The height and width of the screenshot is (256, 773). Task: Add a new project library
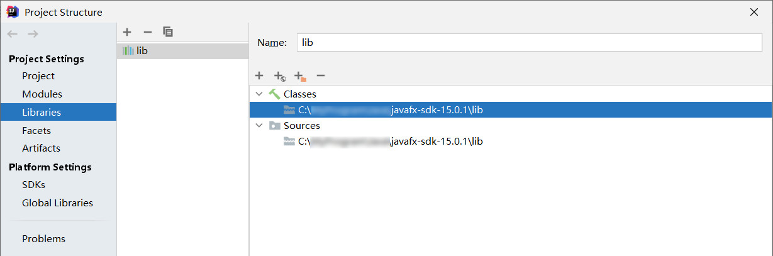[127, 32]
